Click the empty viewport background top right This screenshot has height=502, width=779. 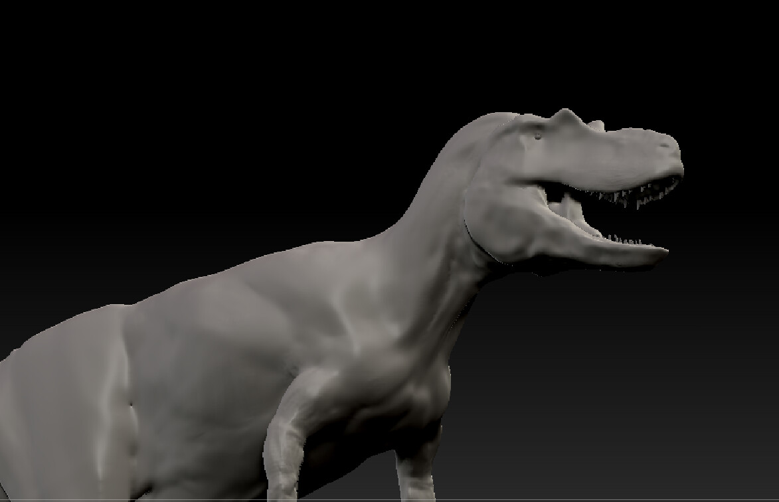tap(731, 53)
